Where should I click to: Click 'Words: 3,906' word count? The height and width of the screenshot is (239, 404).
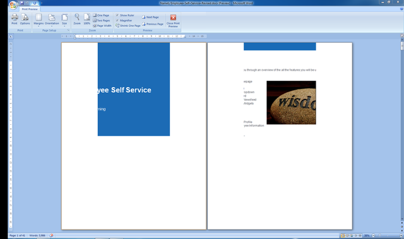click(37, 235)
